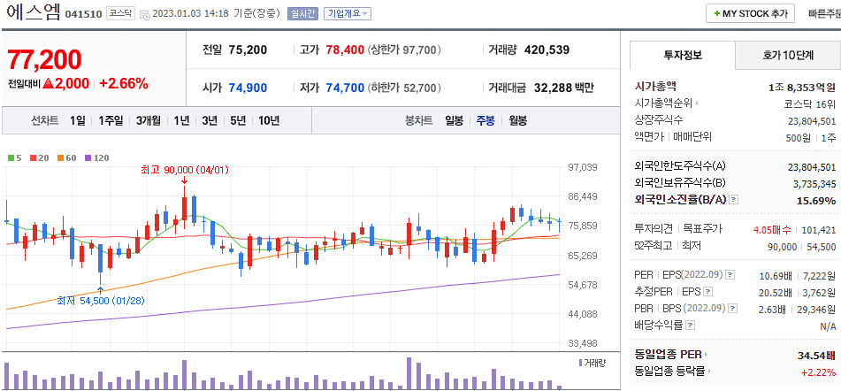
Task: Click the clock icon beside the 2023.01.03 timestamp
Action: click(x=144, y=14)
